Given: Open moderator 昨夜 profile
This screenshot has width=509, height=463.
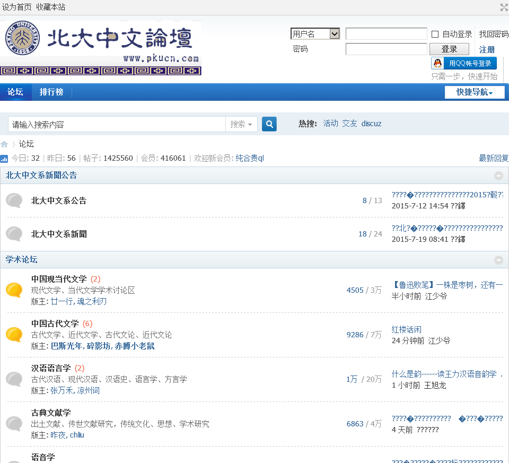Looking at the screenshot, I should (58, 435).
